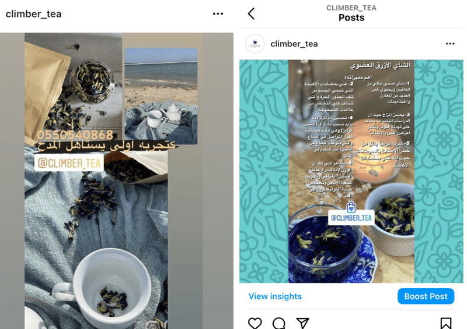The width and height of the screenshot is (467, 329).
Task: Open the View insights link
Action: pos(275,296)
